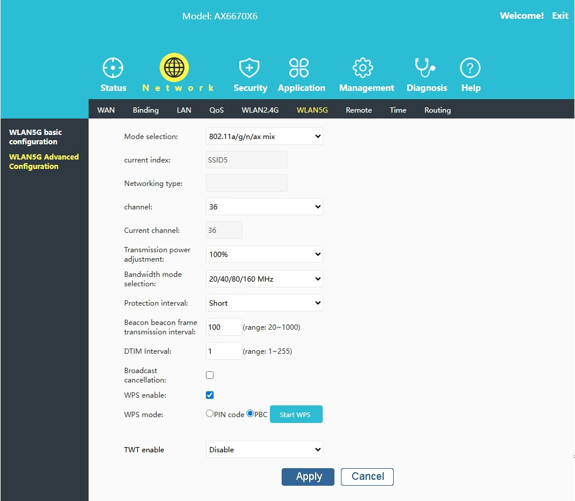Uncheck the WPS enable checkbox
This screenshot has width=575, height=501.
210,395
